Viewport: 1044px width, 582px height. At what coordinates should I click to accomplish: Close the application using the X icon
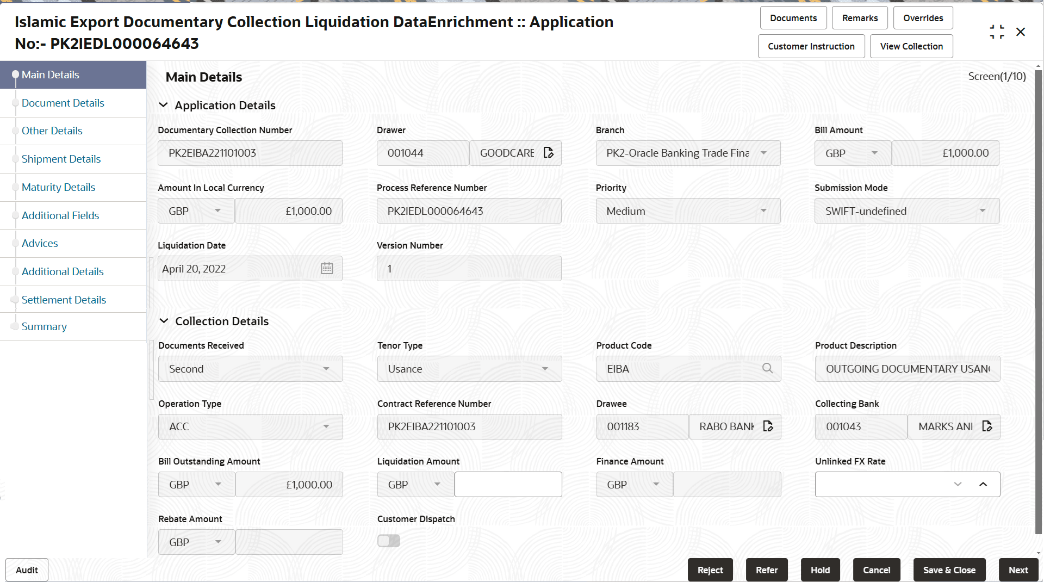[1021, 32]
